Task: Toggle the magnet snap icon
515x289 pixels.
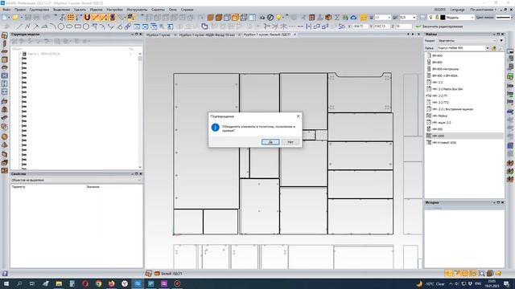Action: (87, 18)
